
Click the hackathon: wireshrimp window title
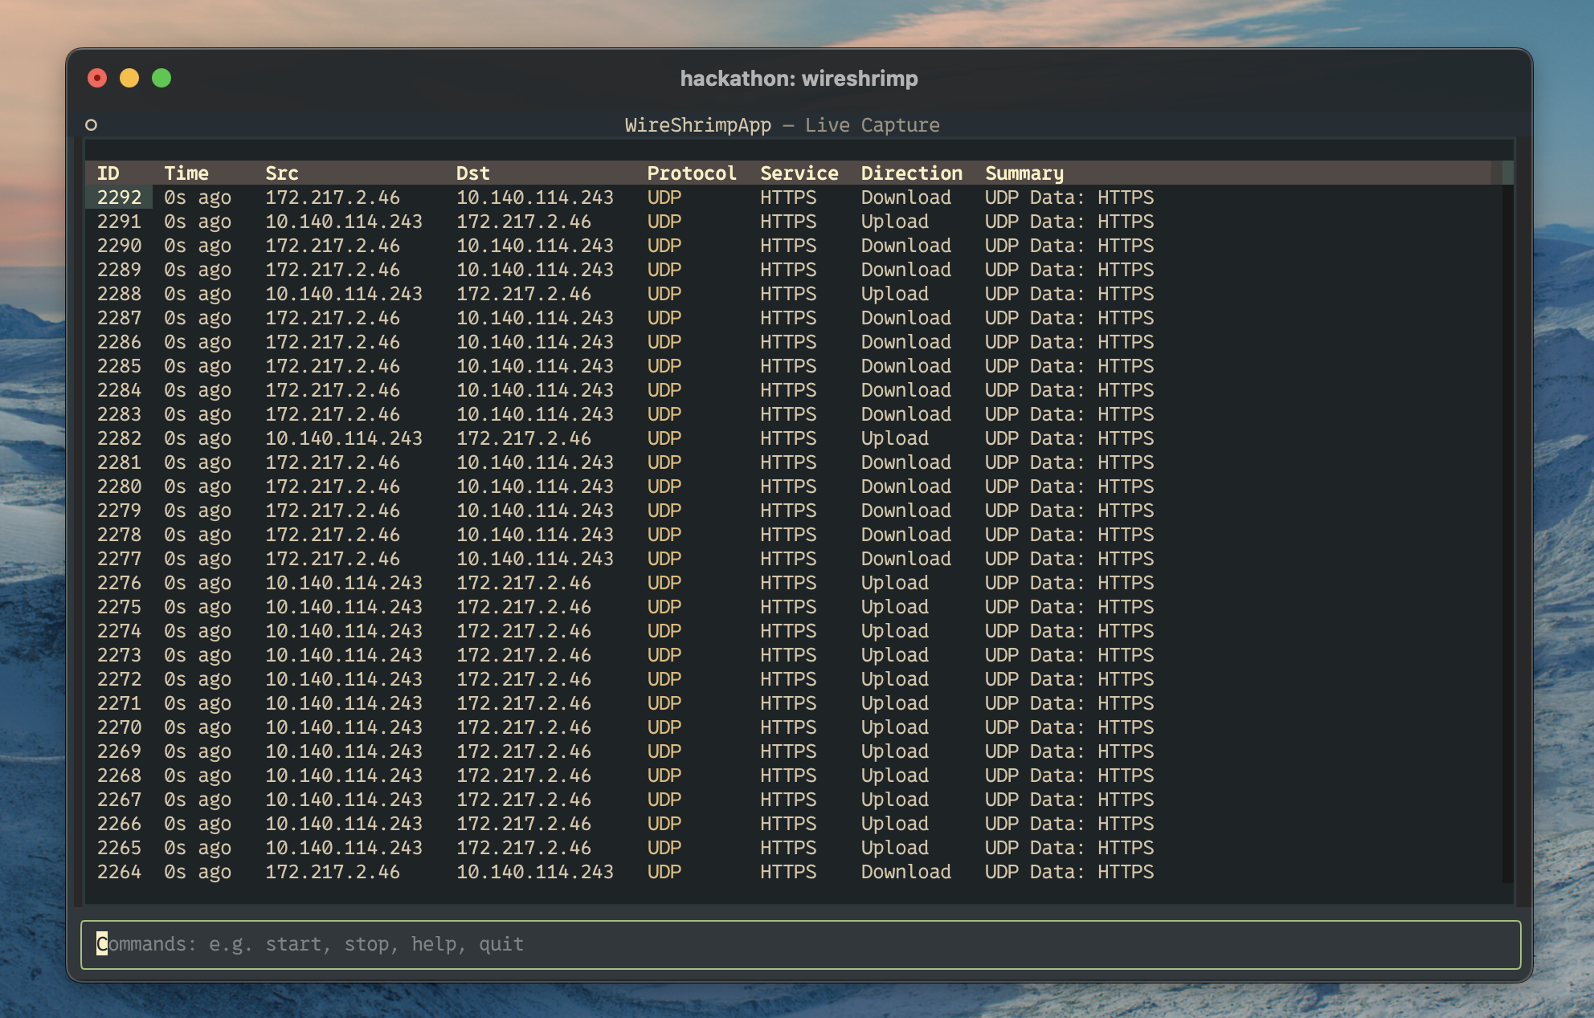[x=799, y=79]
